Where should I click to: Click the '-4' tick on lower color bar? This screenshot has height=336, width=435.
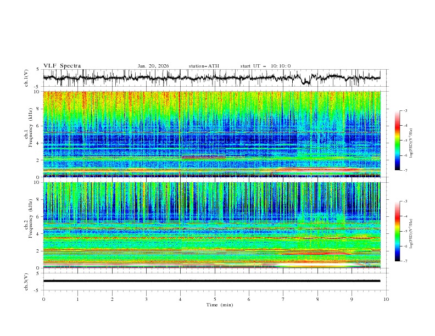point(405,216)
